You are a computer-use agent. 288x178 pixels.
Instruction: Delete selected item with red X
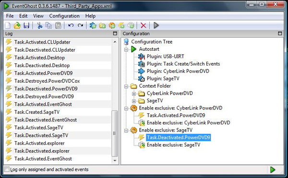143,25
